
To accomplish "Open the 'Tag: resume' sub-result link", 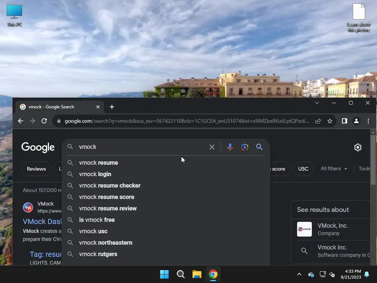I will point(45,254).
